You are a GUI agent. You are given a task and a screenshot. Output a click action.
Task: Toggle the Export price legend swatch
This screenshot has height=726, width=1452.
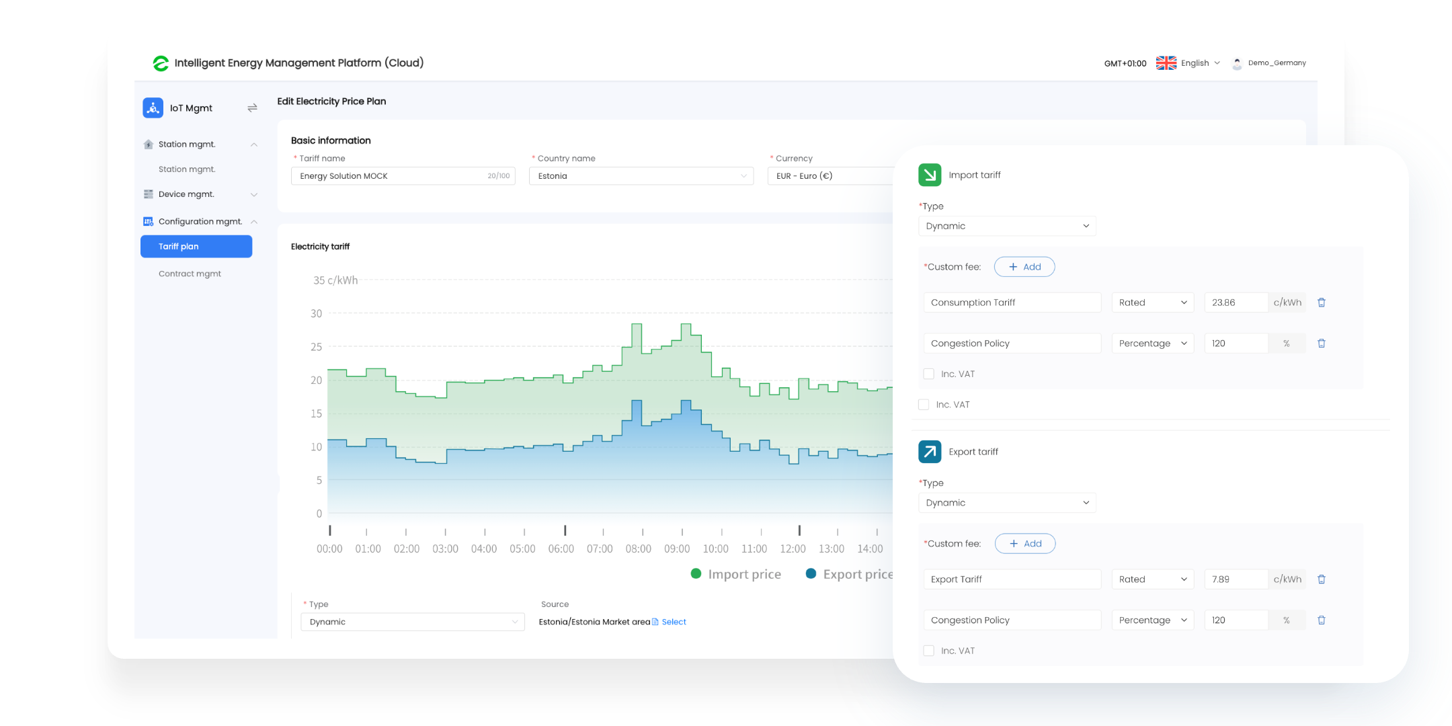811,573
